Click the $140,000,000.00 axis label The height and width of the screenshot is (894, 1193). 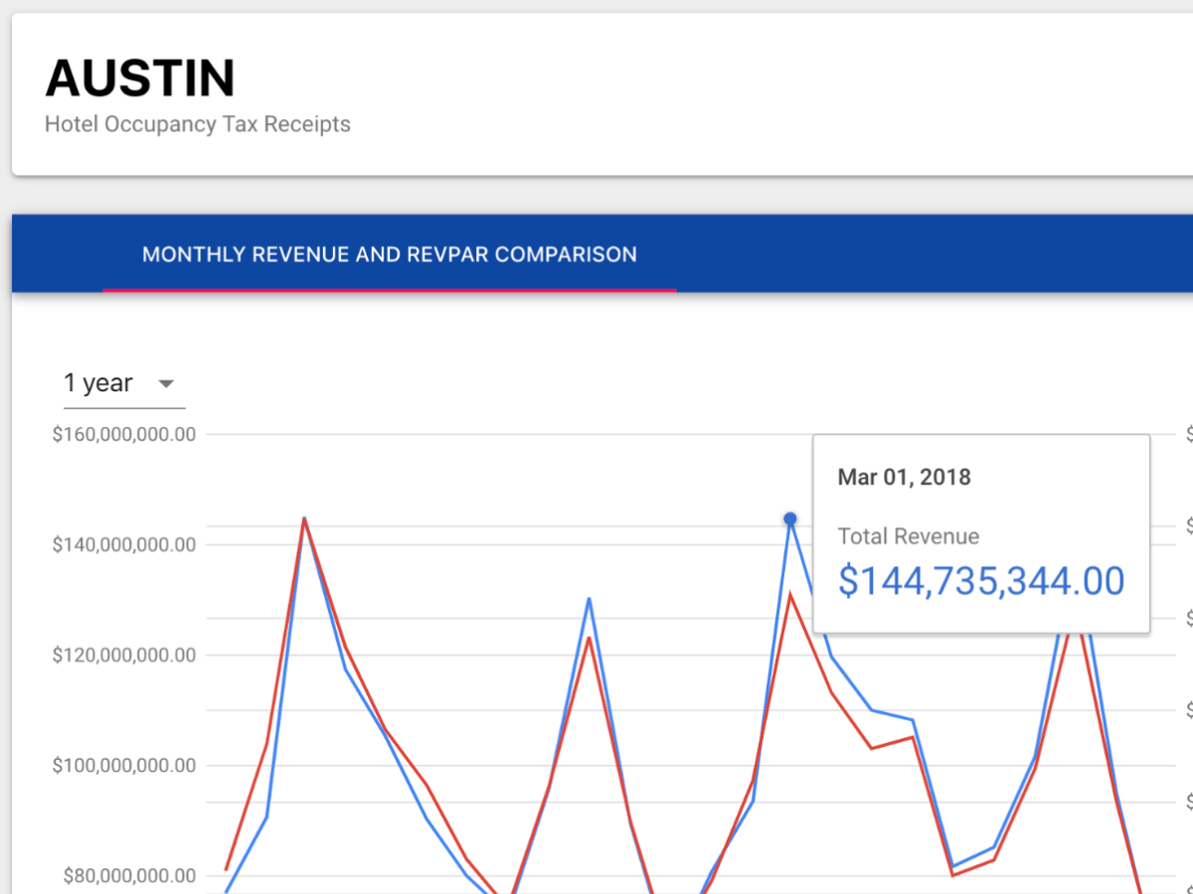(x=124, y=544)
